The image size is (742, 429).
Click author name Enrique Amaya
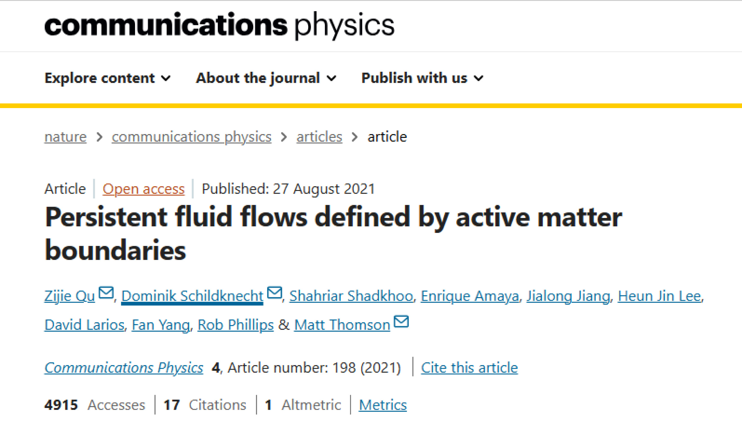(x=470, y=296)
